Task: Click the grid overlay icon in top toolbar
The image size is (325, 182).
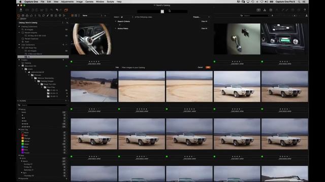Action: [x=271, y=10]
